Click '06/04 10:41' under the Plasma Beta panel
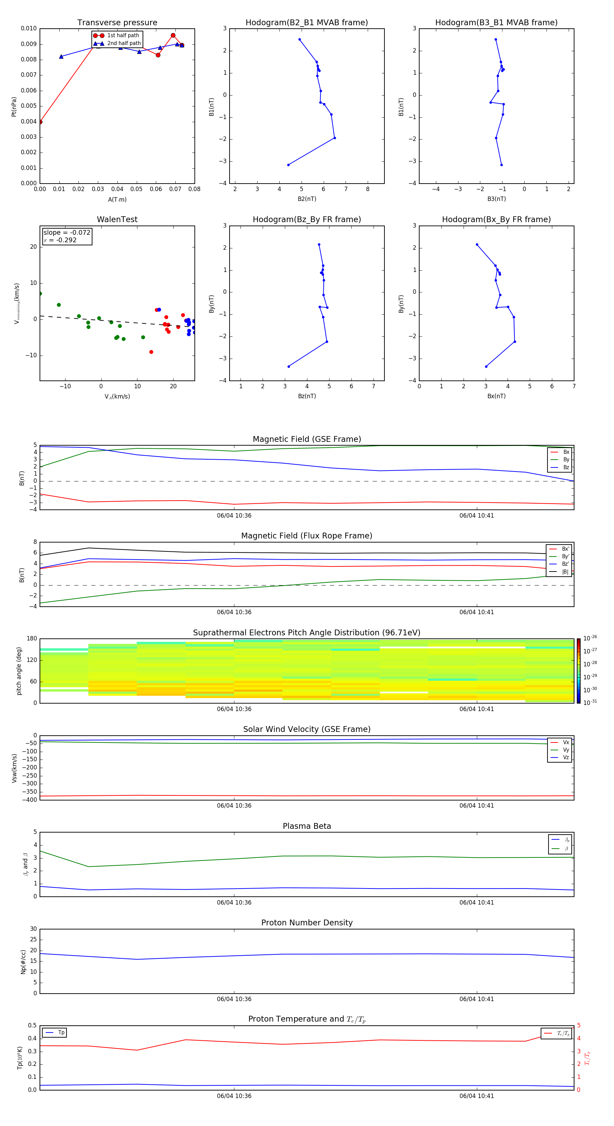The image size is (614, 1126). 477,903
